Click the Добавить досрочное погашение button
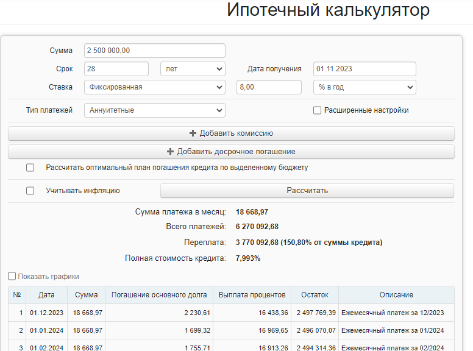The height and width of the screenshot is (351, 473). [x=231, y=152]
